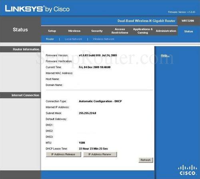Click the Status tab
This screenshot has height=179, width=200.
(x=188, y=32)
